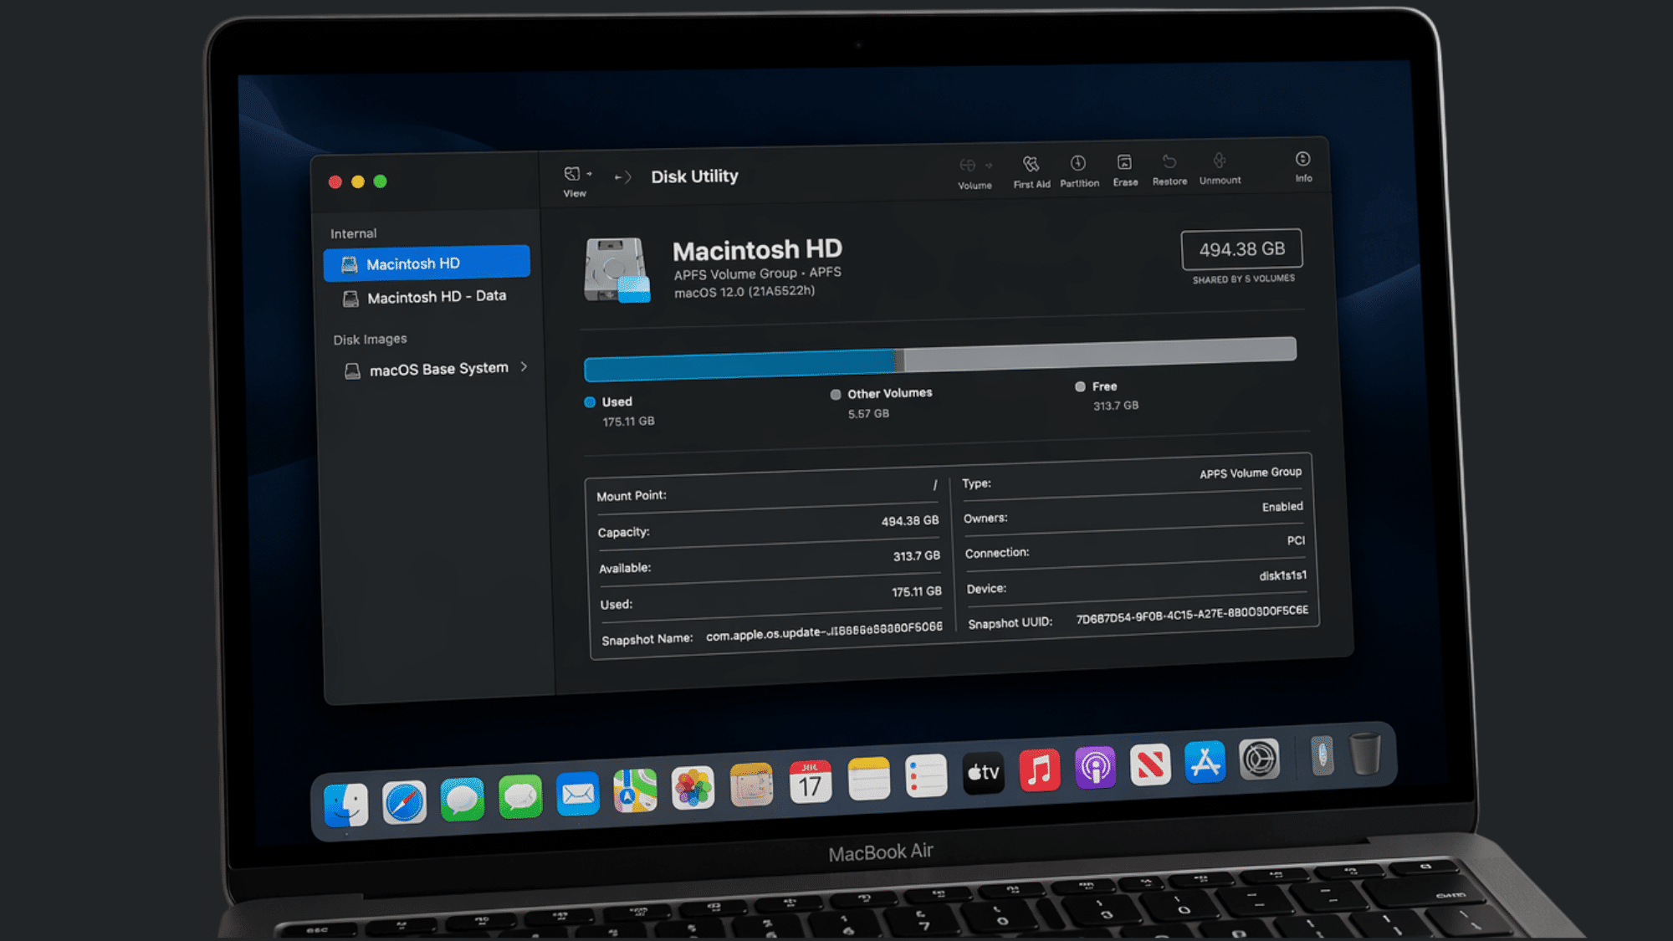
Task: Click the gray Free portion of storage bar
Action: pyautogui.click(x=1100, y=354)
